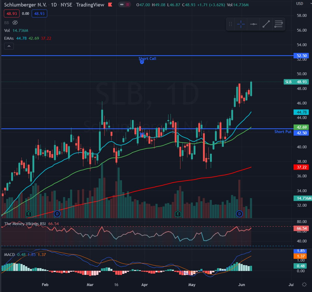Click the blue 48.93 buy button

click(x=39, y=13)
